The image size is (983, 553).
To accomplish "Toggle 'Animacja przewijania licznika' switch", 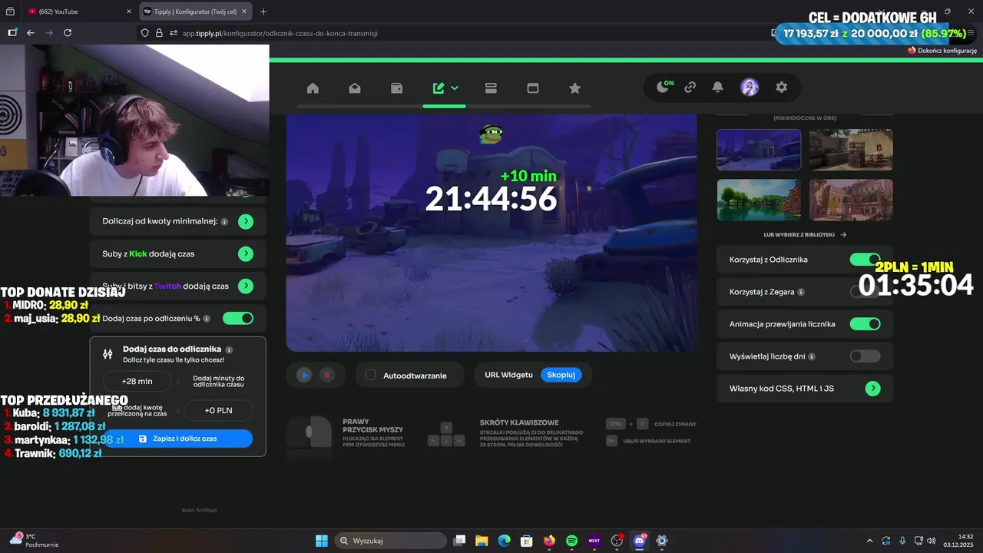I will tap(865, 324).
